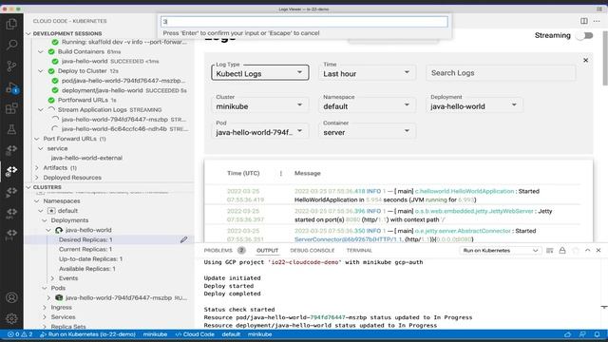
Task: Collapse the Deploy to Cluster node
Action: tap(41, 71)
